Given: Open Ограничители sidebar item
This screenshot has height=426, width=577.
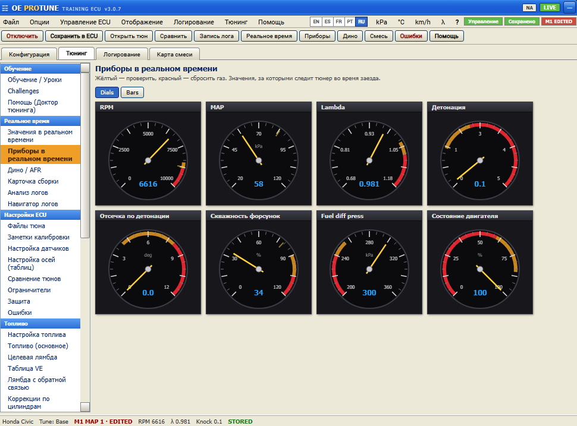Looking at the screenshot, I should point(40,290).
